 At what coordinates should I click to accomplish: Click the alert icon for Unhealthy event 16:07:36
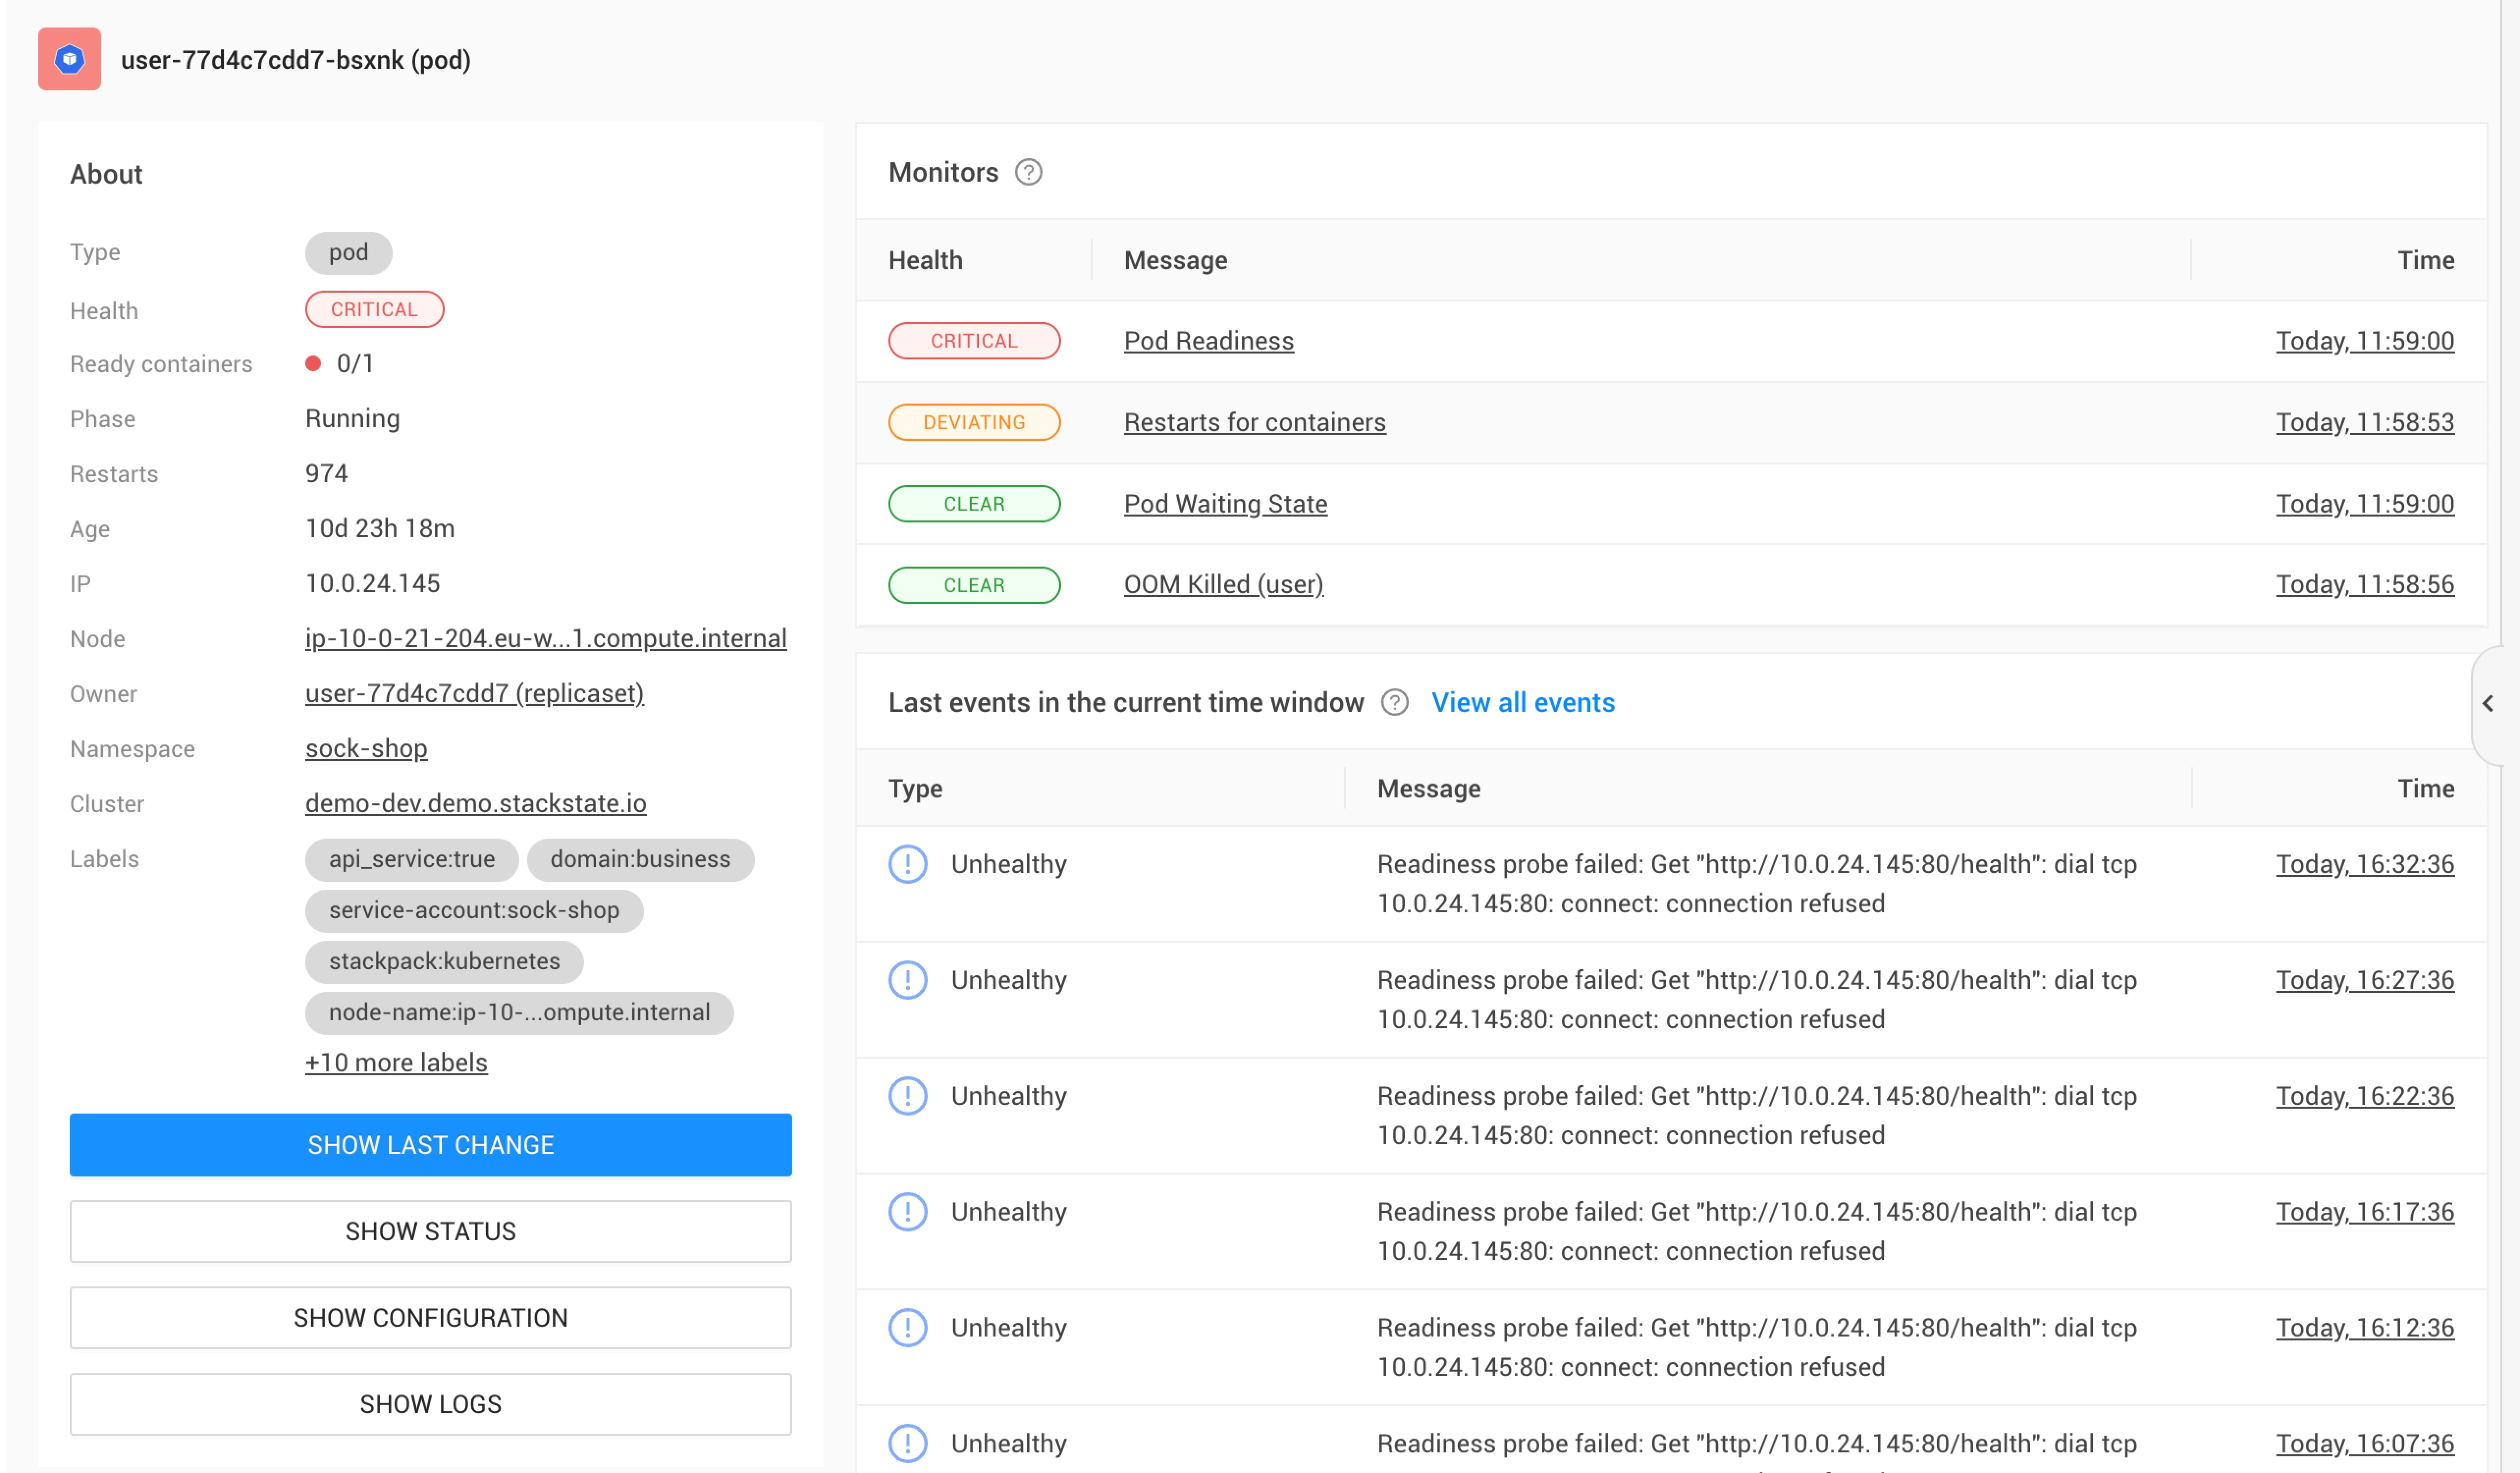[x=907, y=1443]
